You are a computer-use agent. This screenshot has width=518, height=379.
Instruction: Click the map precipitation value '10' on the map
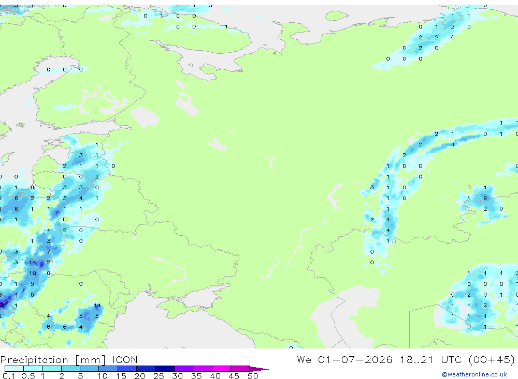pos(32,273)
